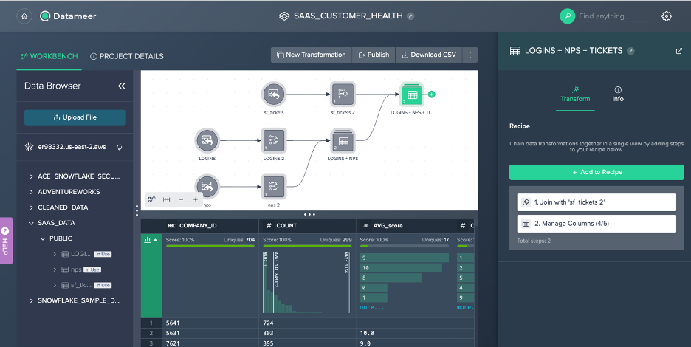The width and height of the screenshot is (691, 347).
Task: Refresh the er98332.us-east-2.aws connection
Action: [x=119, y=147]
